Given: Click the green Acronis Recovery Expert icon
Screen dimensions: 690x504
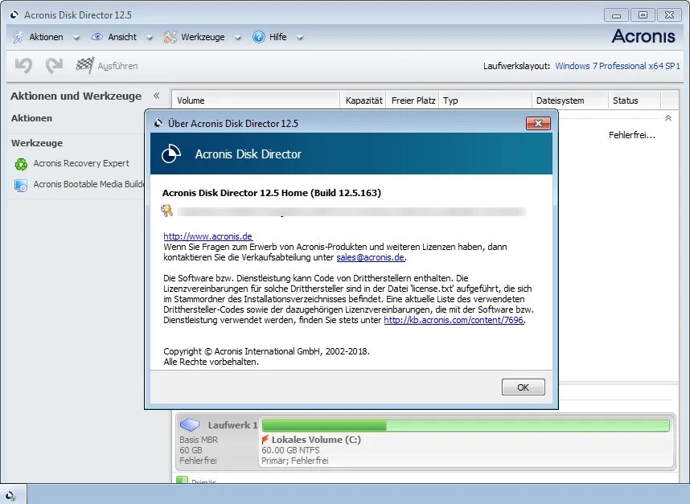Looking at the screenshot, I should 21,164.
